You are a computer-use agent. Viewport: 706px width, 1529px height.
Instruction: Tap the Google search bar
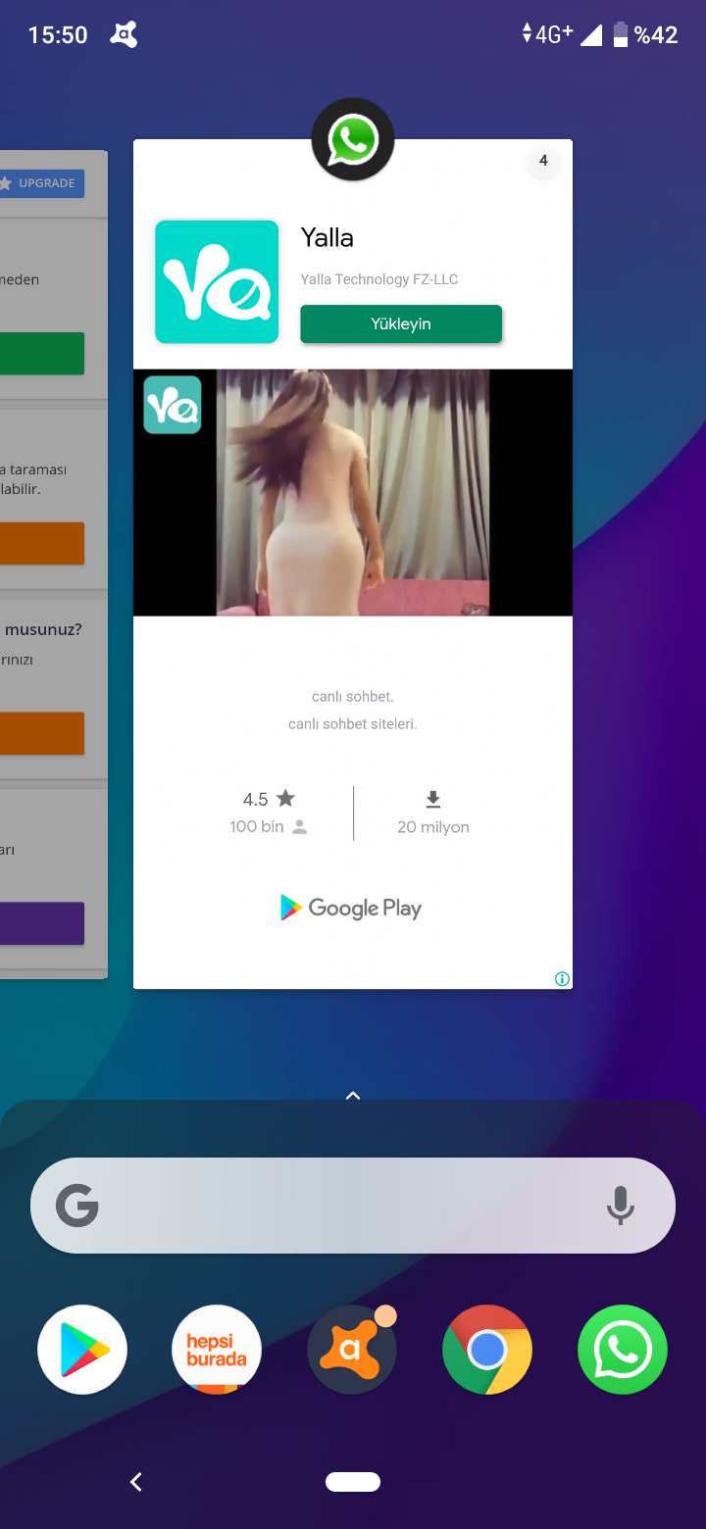pyautogui.click(x=353, y=1206)
